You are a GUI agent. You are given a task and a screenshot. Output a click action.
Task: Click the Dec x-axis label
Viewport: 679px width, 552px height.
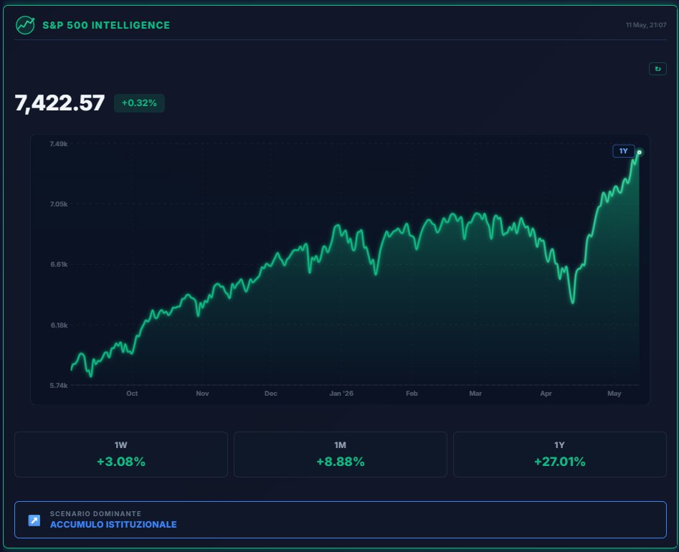click(x=270, y=393)
